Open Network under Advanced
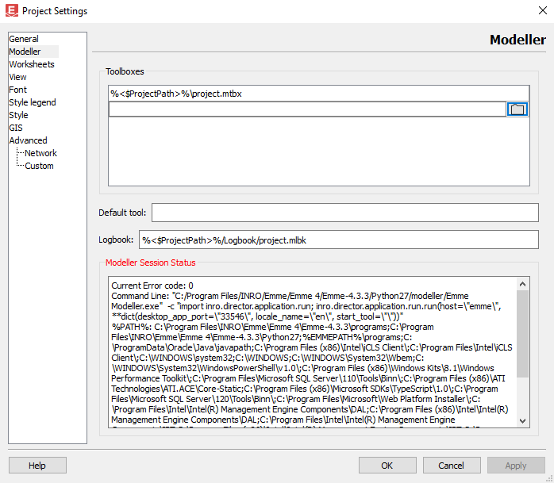Viewport: 554px width, 483px height. 40,153
